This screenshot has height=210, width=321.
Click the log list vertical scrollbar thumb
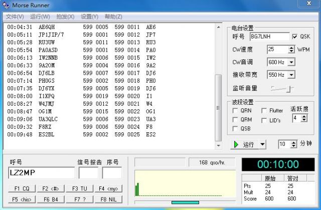tap(219, 108)
